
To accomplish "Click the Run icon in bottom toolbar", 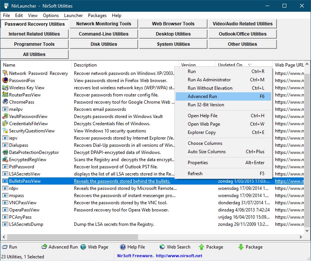I will click(5, 247).
